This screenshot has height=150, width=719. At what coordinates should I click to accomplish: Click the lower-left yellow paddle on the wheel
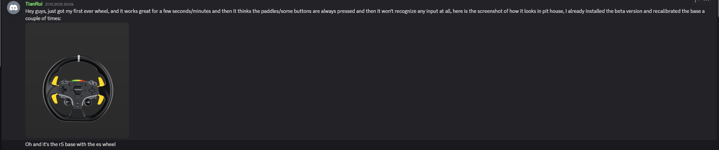click(x=54, y=98)
